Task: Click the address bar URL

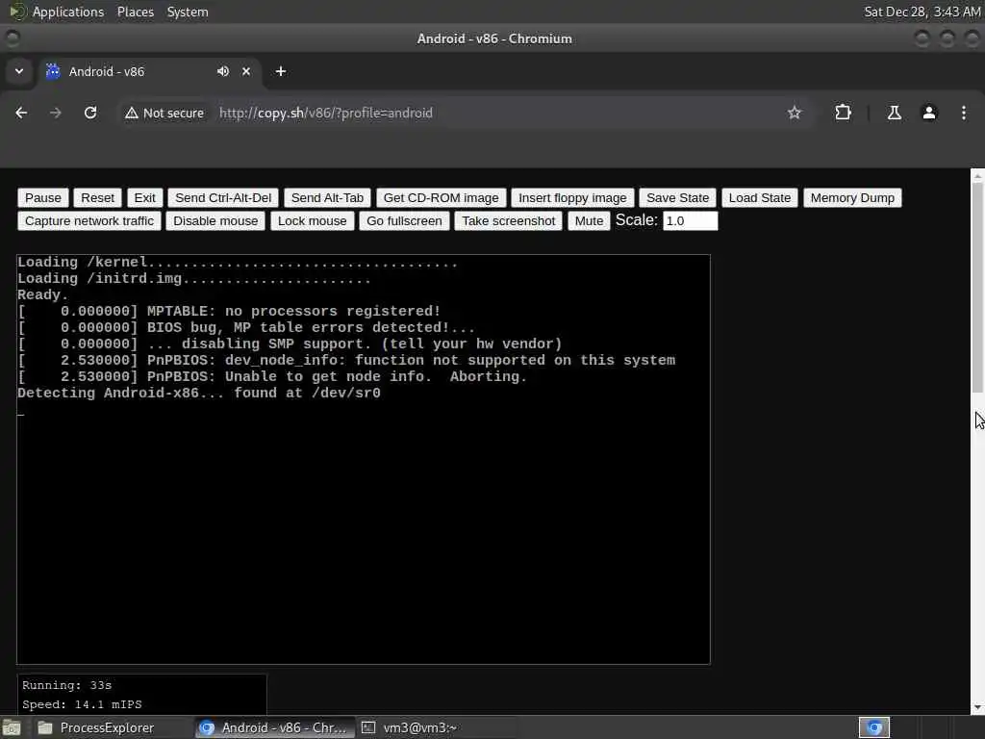Action: [x=325, y=114]
